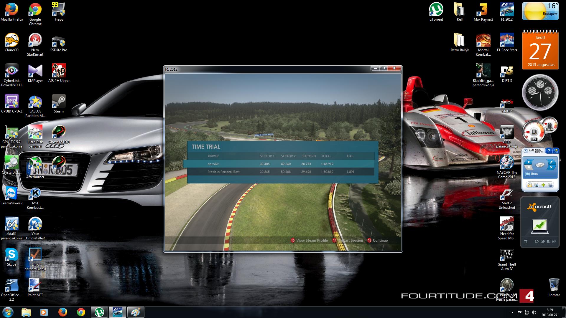Open avast! gadget Twitter link
The image size is (566, 318).
tap(543, 241)
